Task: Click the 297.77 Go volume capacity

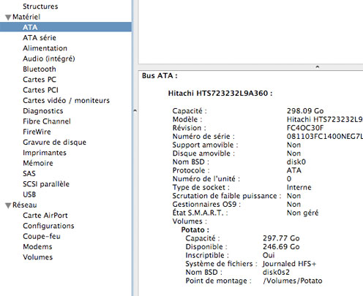Action: coord(281,238)
